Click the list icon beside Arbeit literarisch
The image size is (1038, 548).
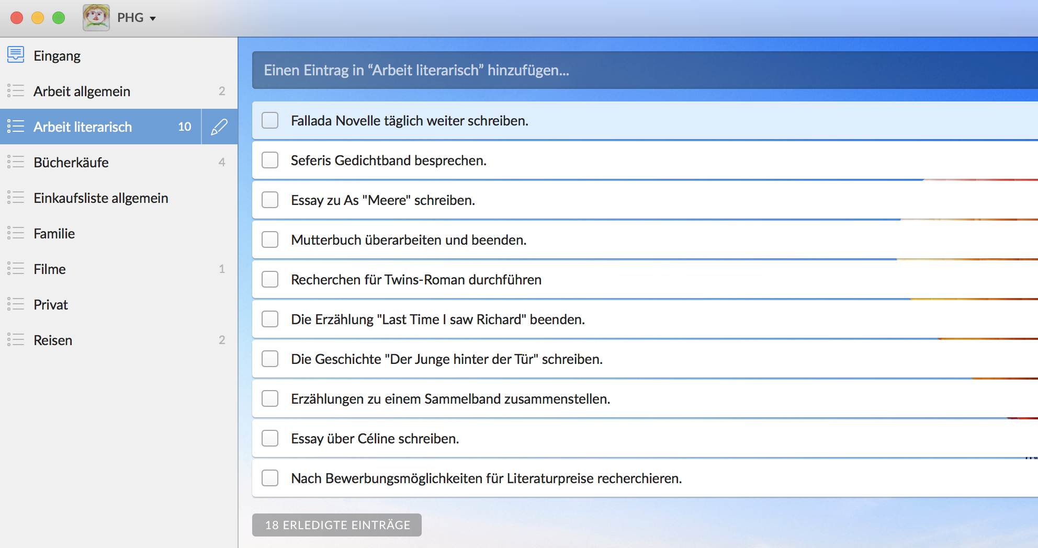click(x=16, y=126)
